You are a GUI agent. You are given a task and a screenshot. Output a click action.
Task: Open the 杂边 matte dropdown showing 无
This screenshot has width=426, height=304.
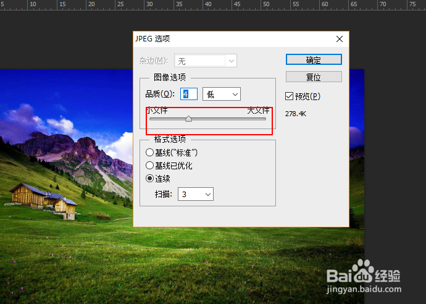coord(206,61)
